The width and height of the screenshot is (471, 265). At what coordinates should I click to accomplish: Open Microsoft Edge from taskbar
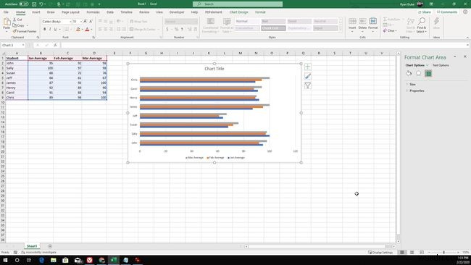(x=41, y=260)
